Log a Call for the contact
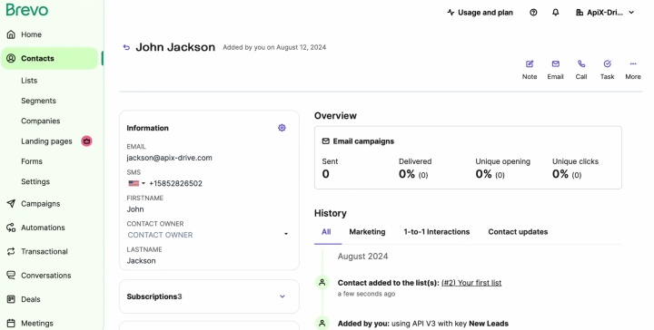The height and width of the screenshot is (330, 654). (581, 70)
